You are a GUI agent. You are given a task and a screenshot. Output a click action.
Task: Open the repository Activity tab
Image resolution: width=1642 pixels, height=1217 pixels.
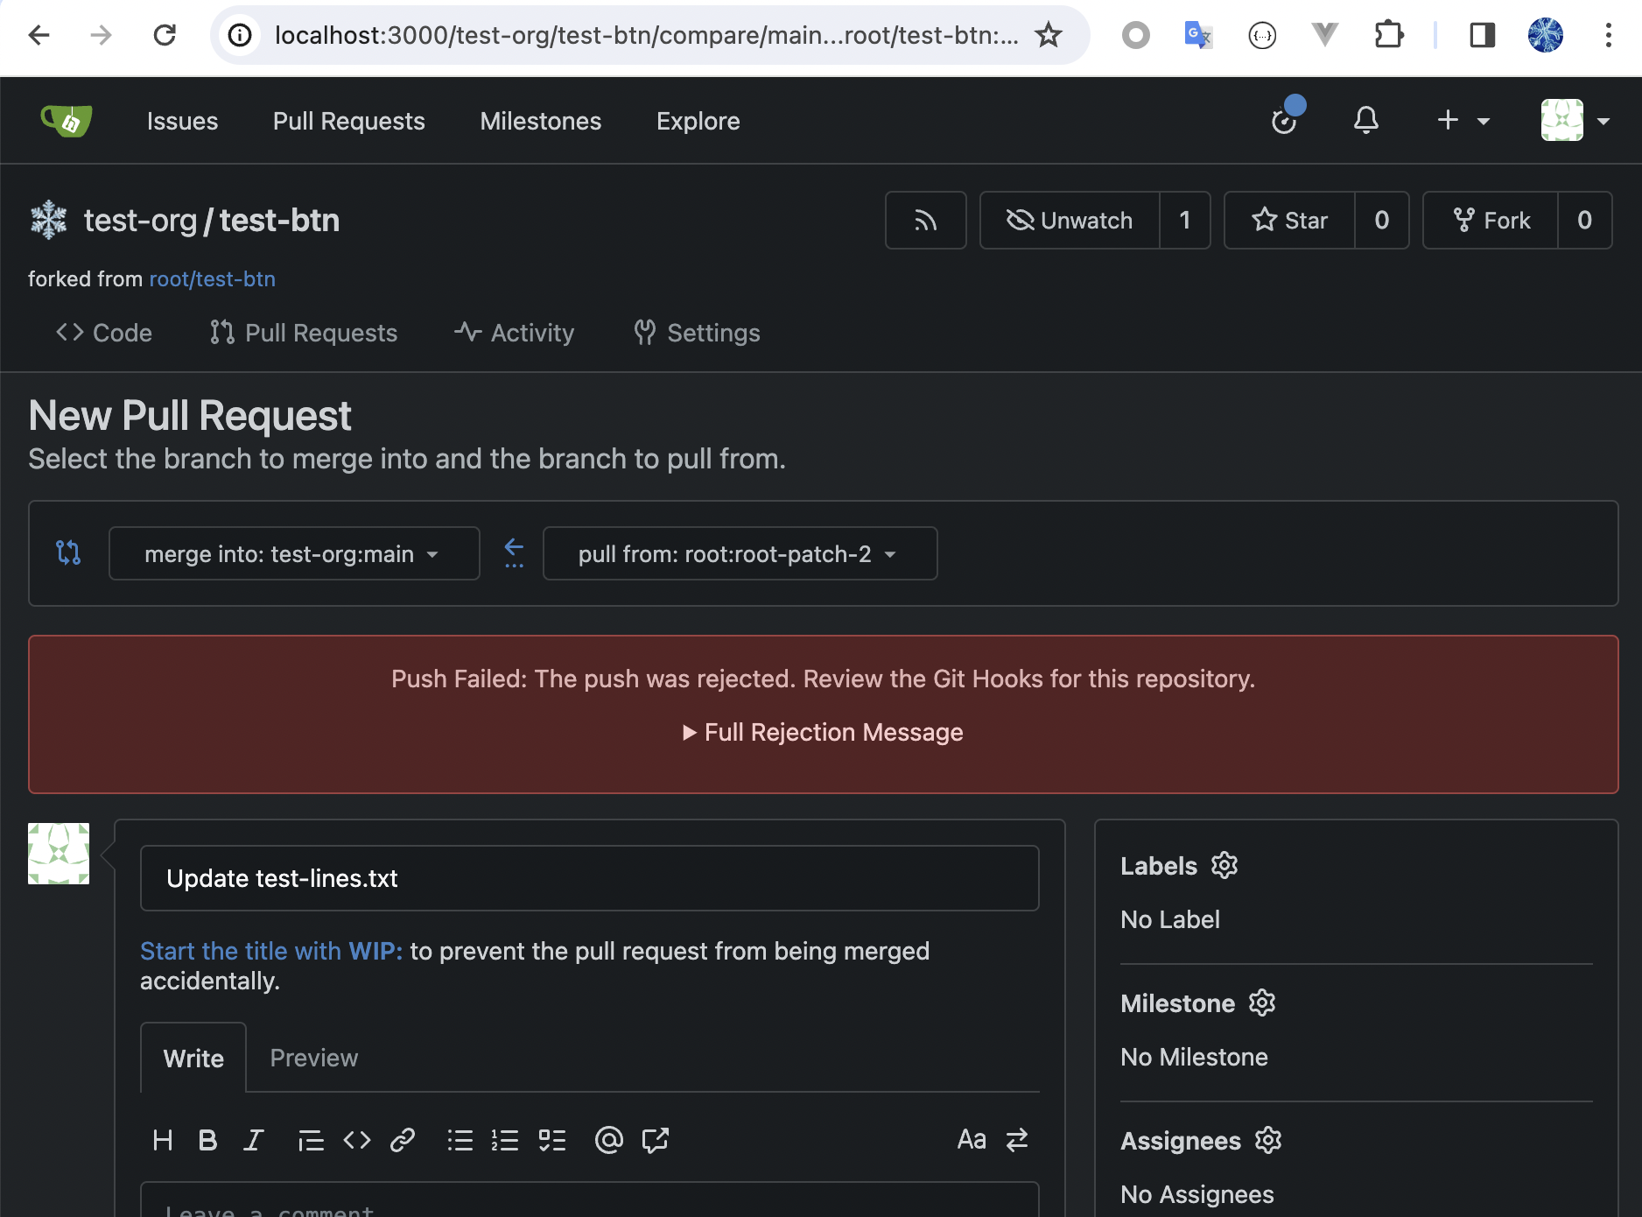click(x=515, y=333)
